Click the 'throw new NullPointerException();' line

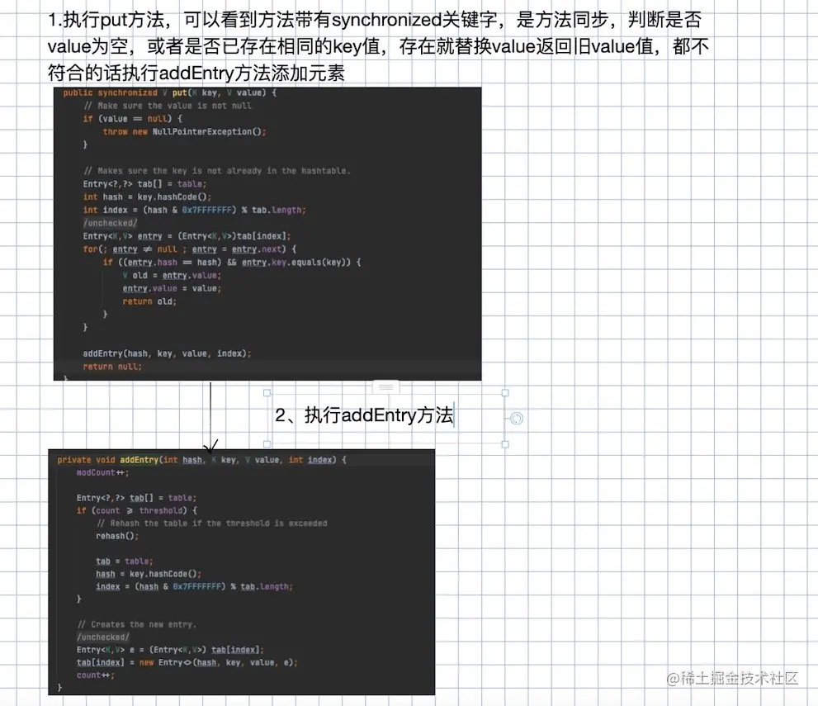(x=184, y=132)
